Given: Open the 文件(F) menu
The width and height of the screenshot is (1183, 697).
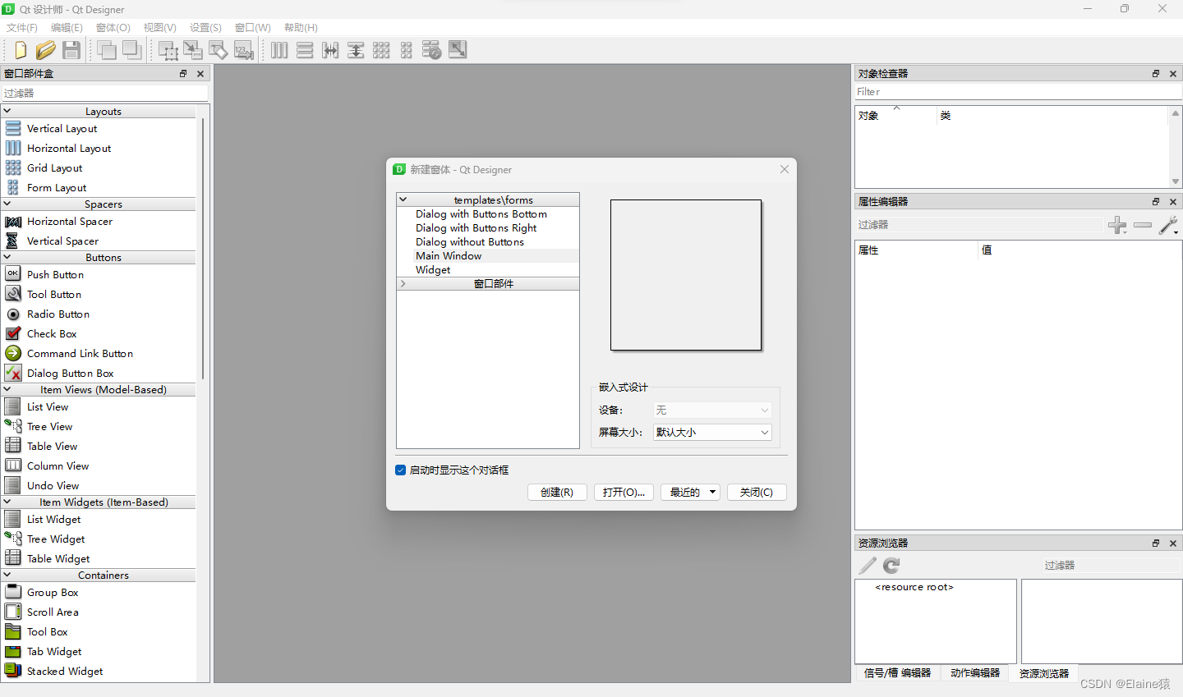Looking at the screenshot, I should pyautogui.click(x=22, y=27).
